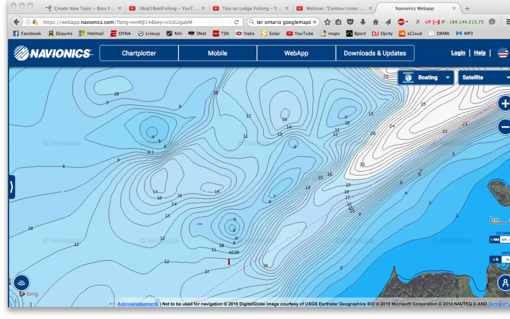Image resolution: width=510 pixels, height=319 pixels.
Task: Open the Acknowledgements link
Action: pos(138,304)
